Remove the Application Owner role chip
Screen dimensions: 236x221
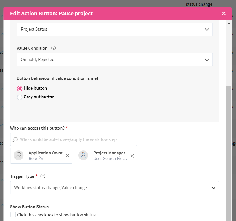(x=67, y=156)
